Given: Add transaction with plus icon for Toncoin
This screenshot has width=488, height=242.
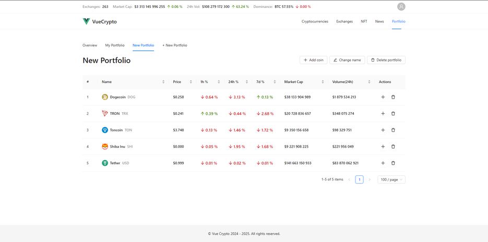Looking at the screenshot, I should (x=383, y=130).
